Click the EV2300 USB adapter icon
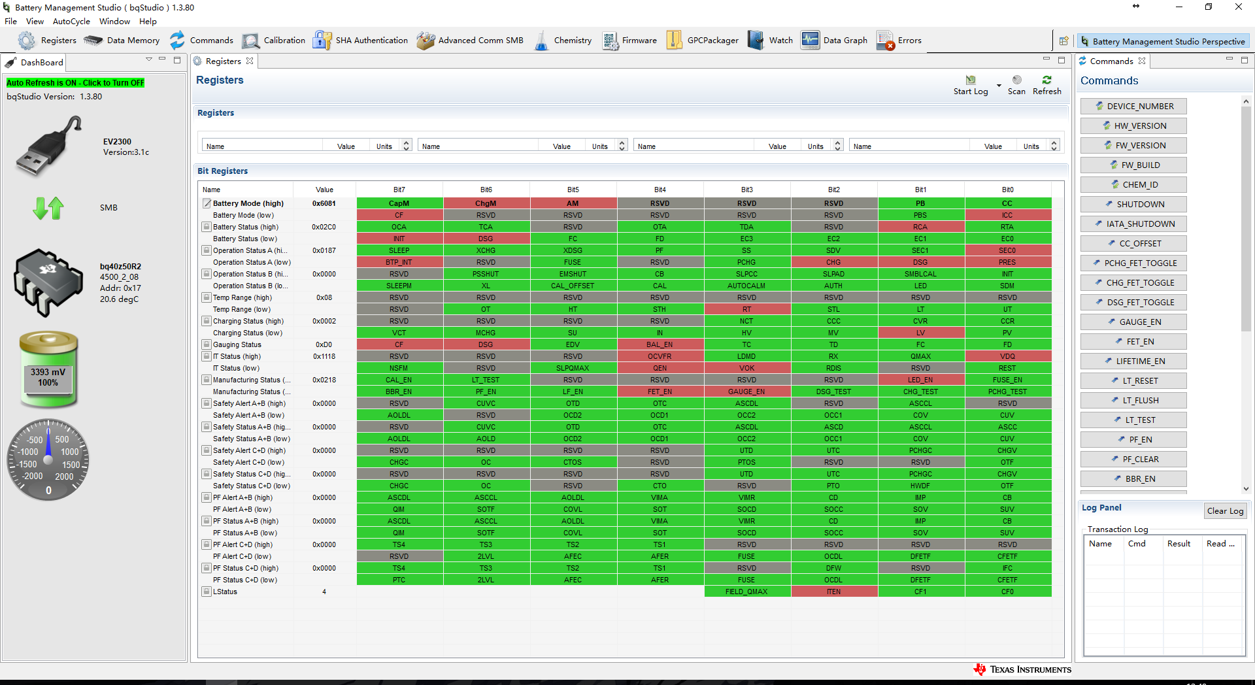This screenshot has height=685, width=1255. (x=50, y=146)
